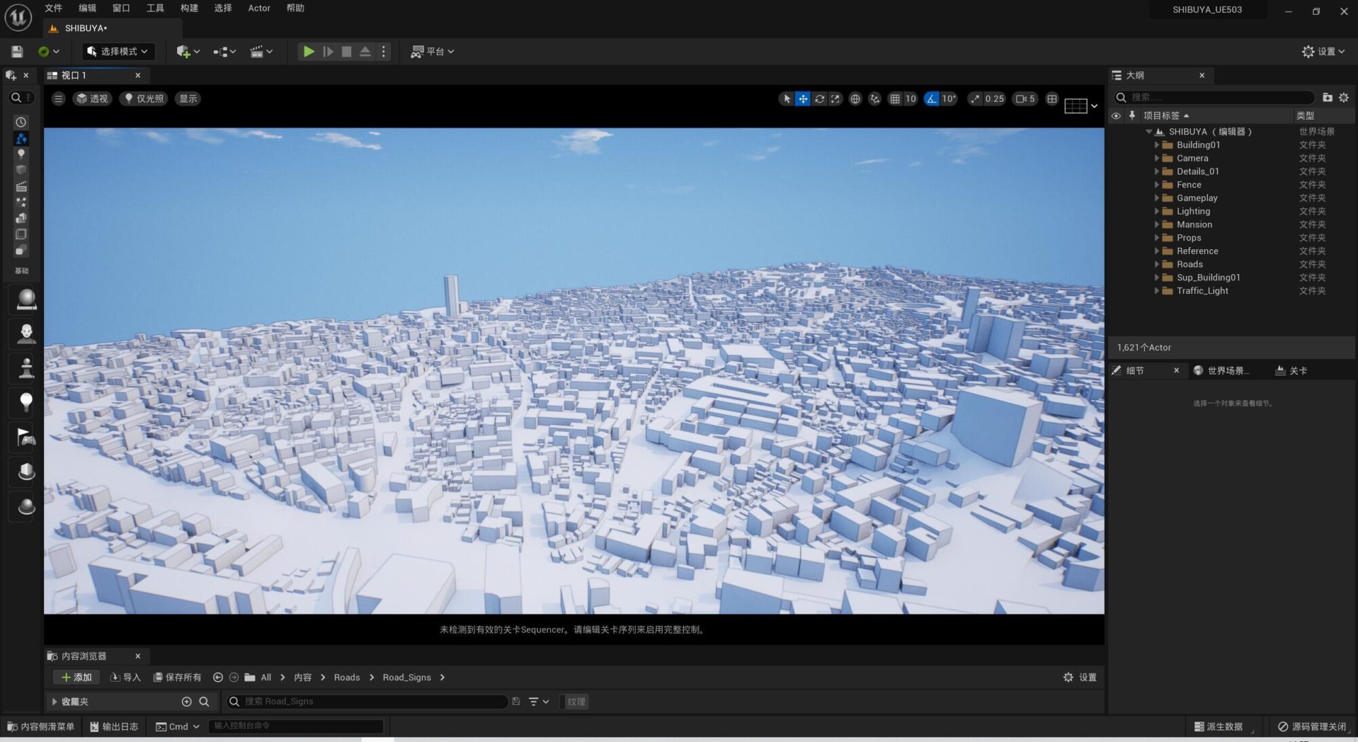Click the surface snapping icon
The image size is (1358, 742).
[x=875, y=99]
